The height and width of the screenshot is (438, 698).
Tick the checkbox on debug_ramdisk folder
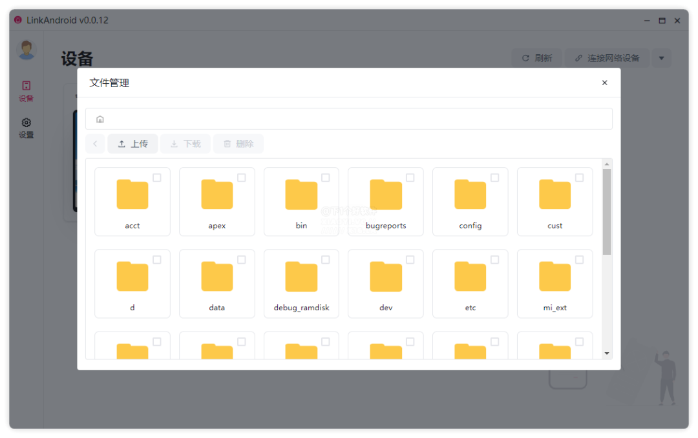326,260
